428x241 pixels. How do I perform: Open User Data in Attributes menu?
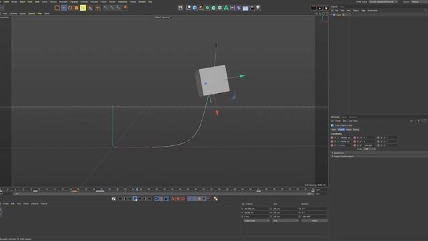(353, 120)
